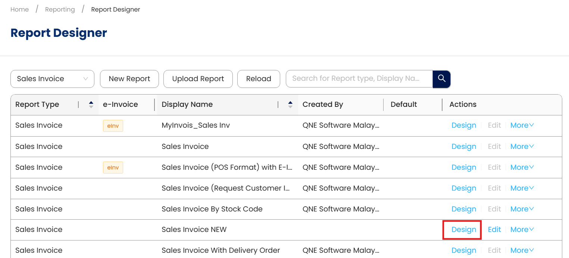
Task: Edit the Sales Invoice NEW report
Action: point(494,230)
